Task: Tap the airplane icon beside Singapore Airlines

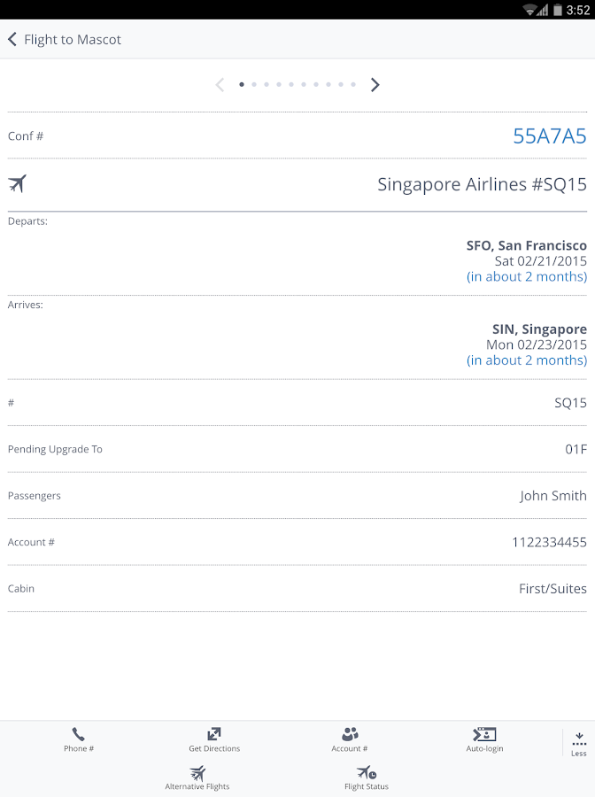Action: click(x=18, y=184)
